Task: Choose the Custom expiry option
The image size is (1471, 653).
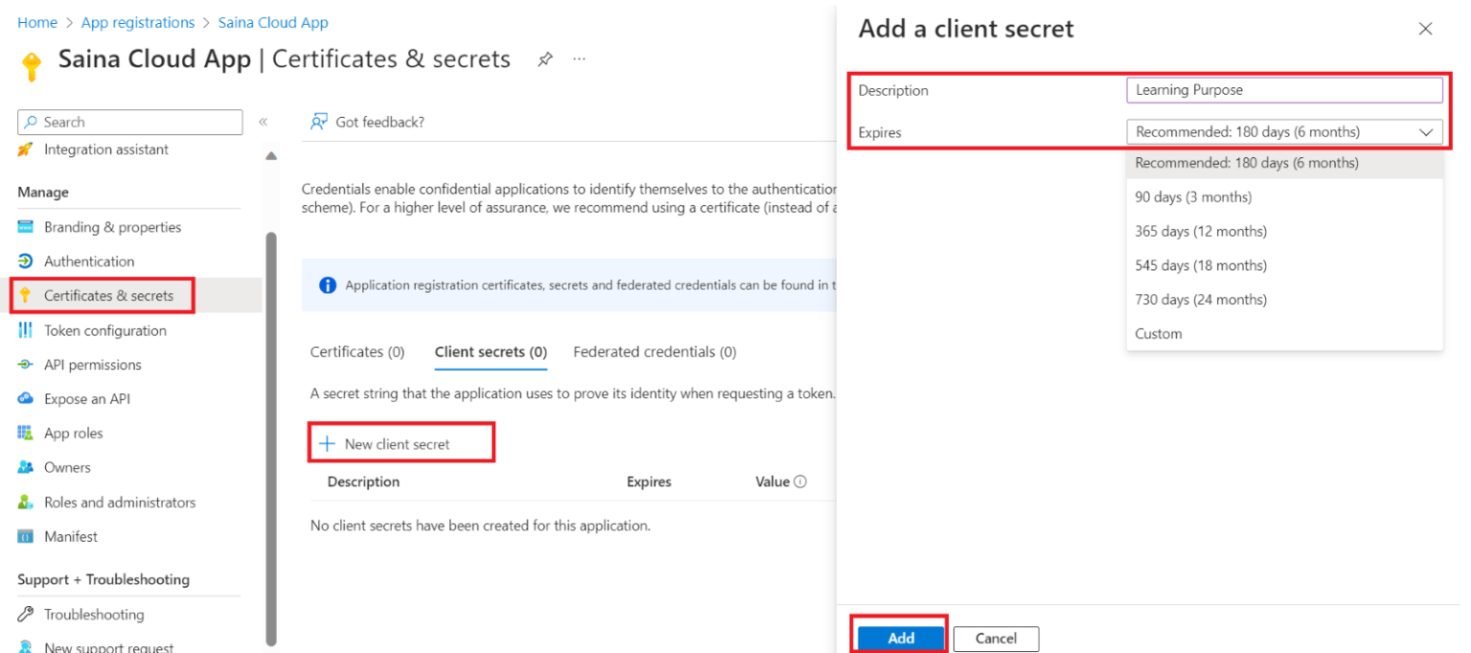Action: [x=1157, y=333]
